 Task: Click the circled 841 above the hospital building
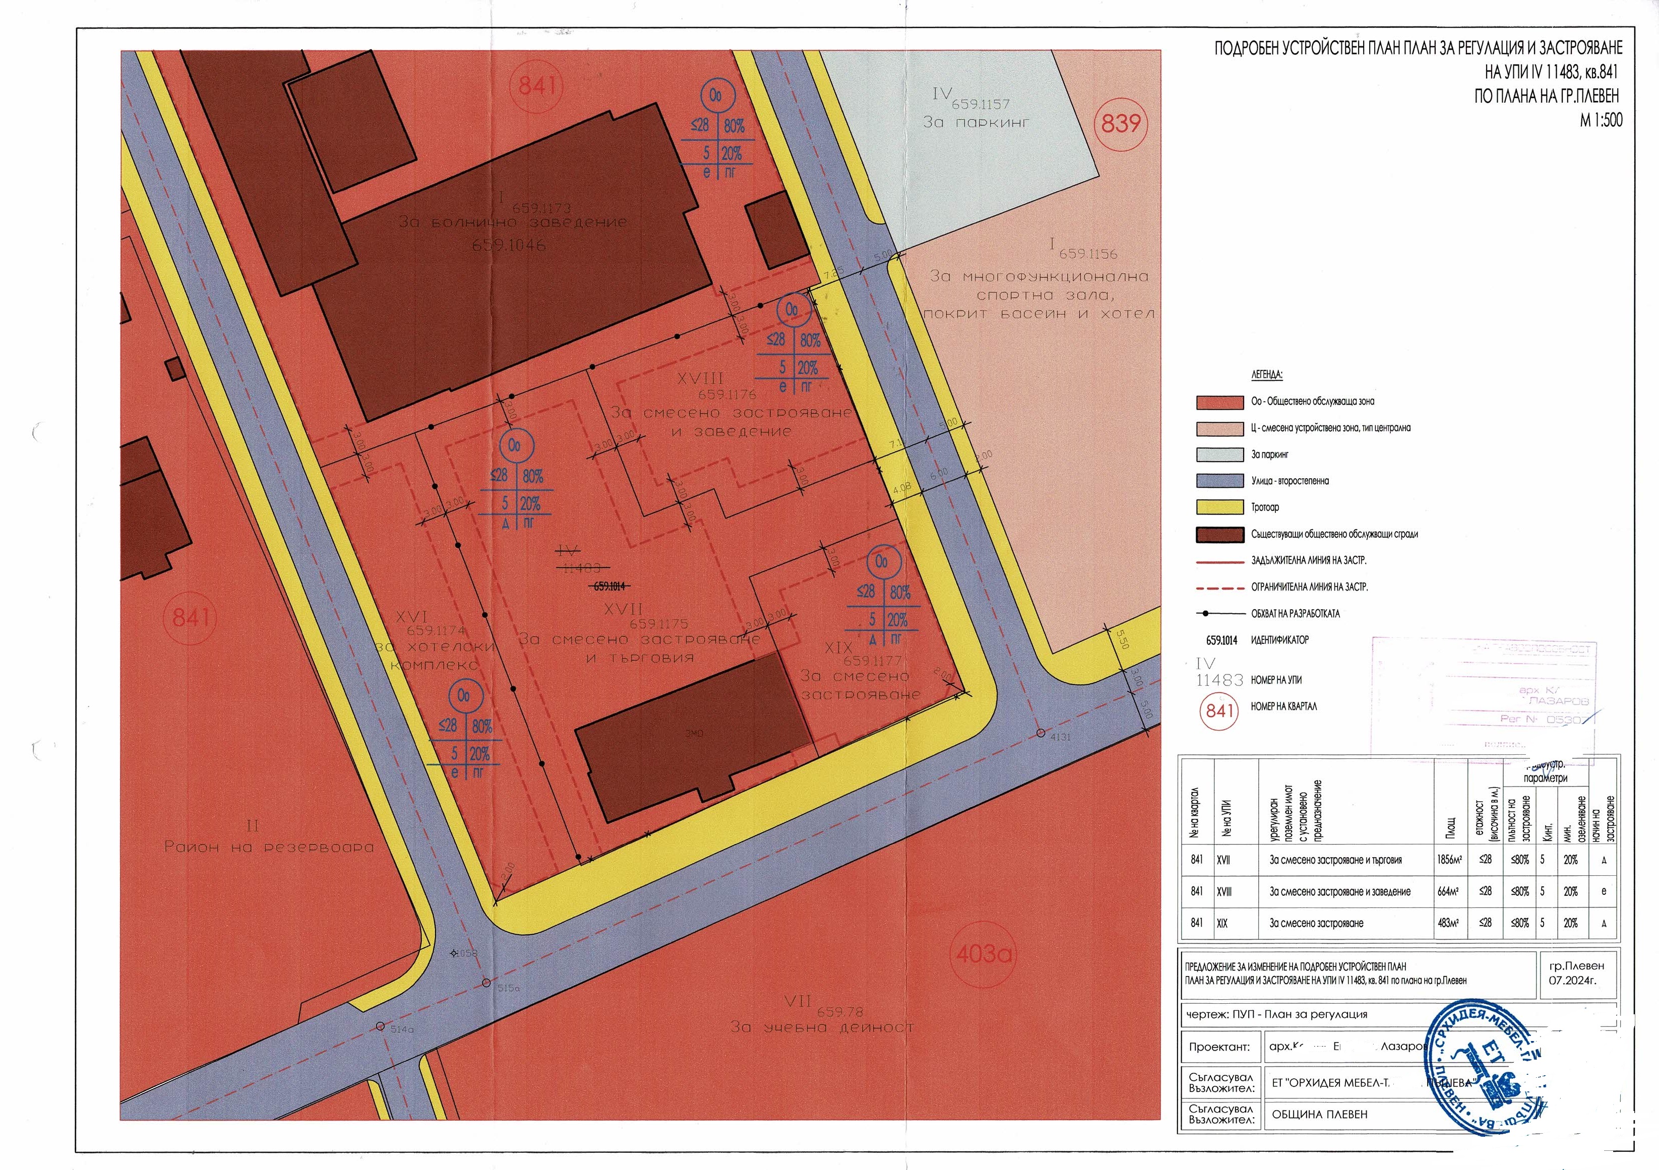[536, 86]
